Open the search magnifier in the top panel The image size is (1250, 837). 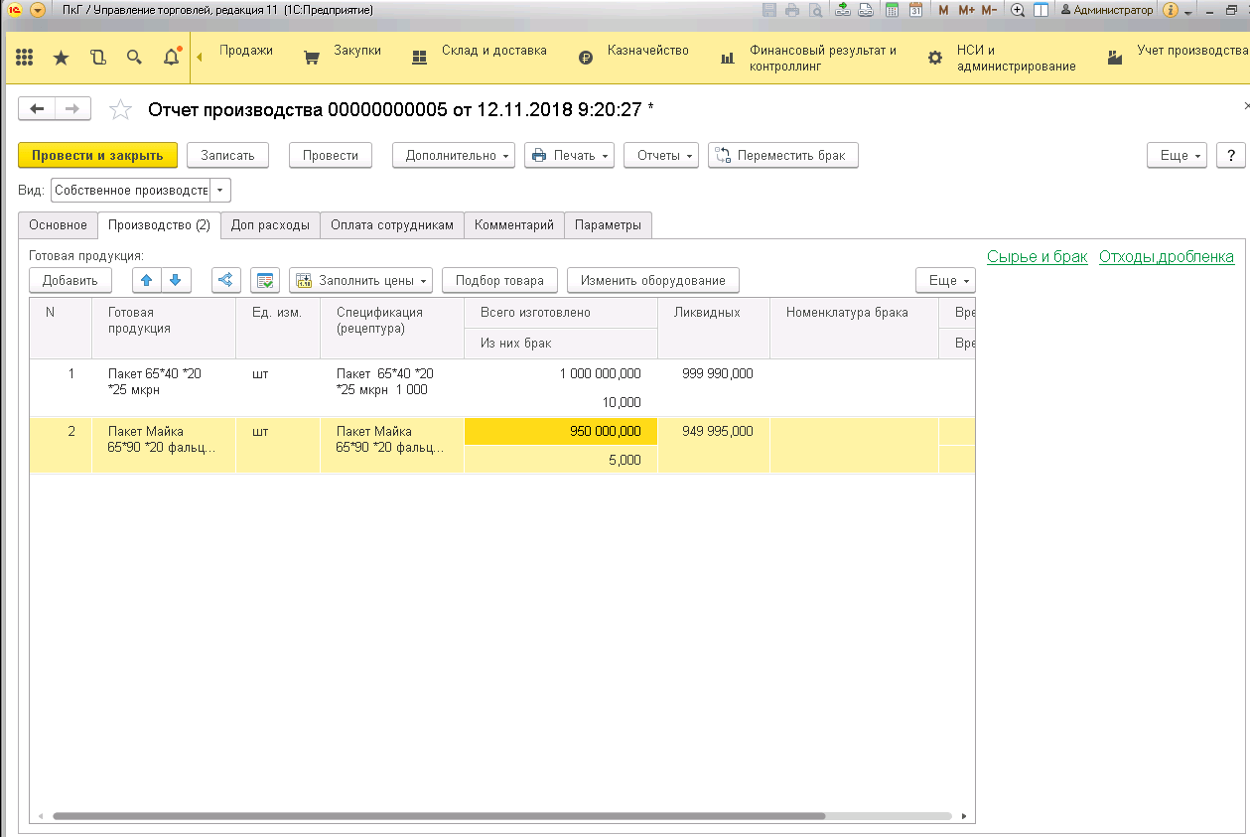134,58
